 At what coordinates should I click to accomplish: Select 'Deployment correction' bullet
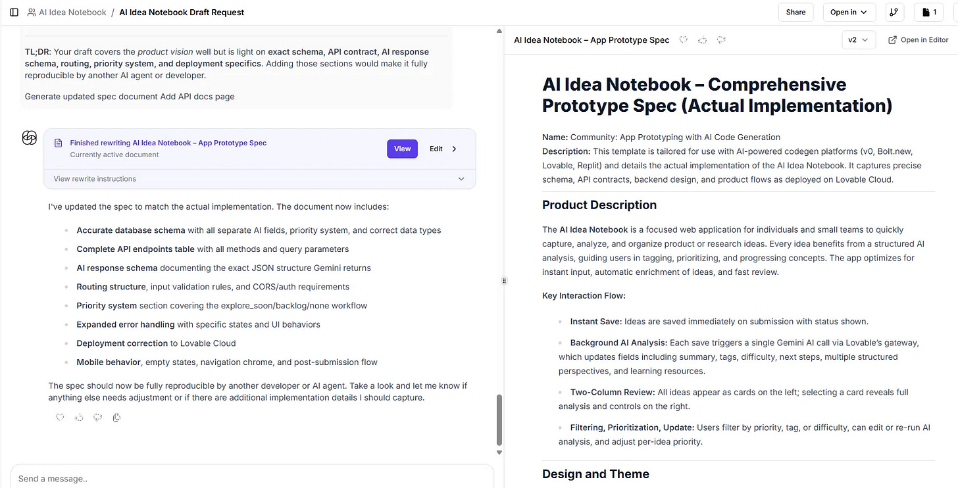click(x=156, y=343)
